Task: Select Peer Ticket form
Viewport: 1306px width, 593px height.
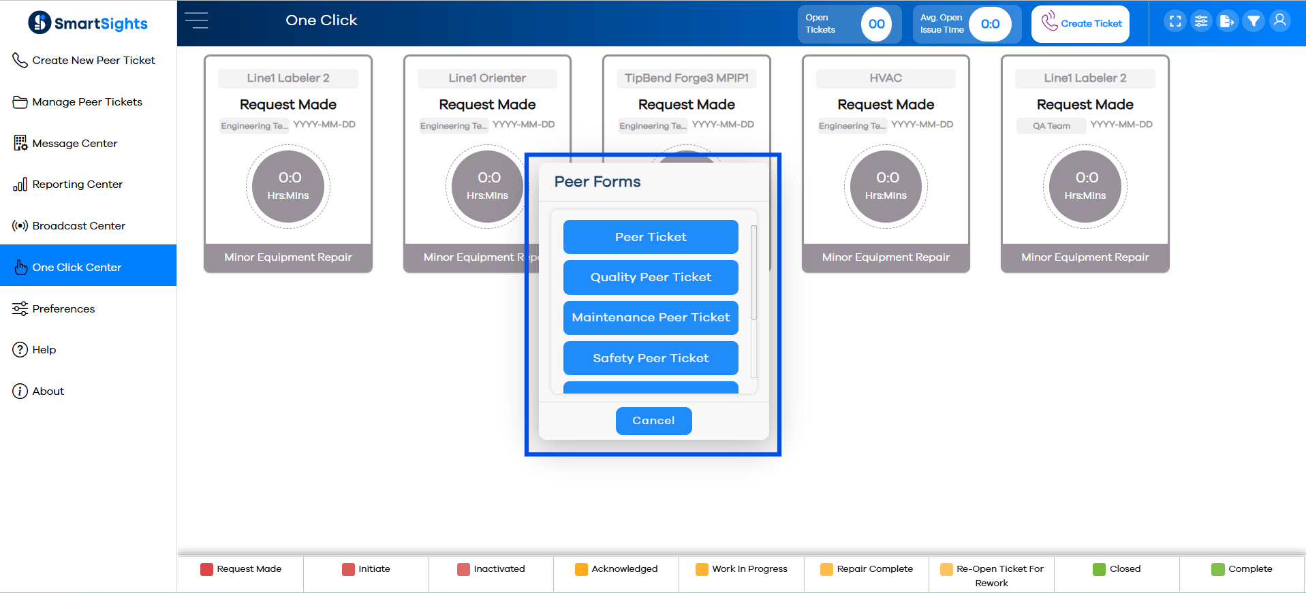Action: [x=651, y=237]
